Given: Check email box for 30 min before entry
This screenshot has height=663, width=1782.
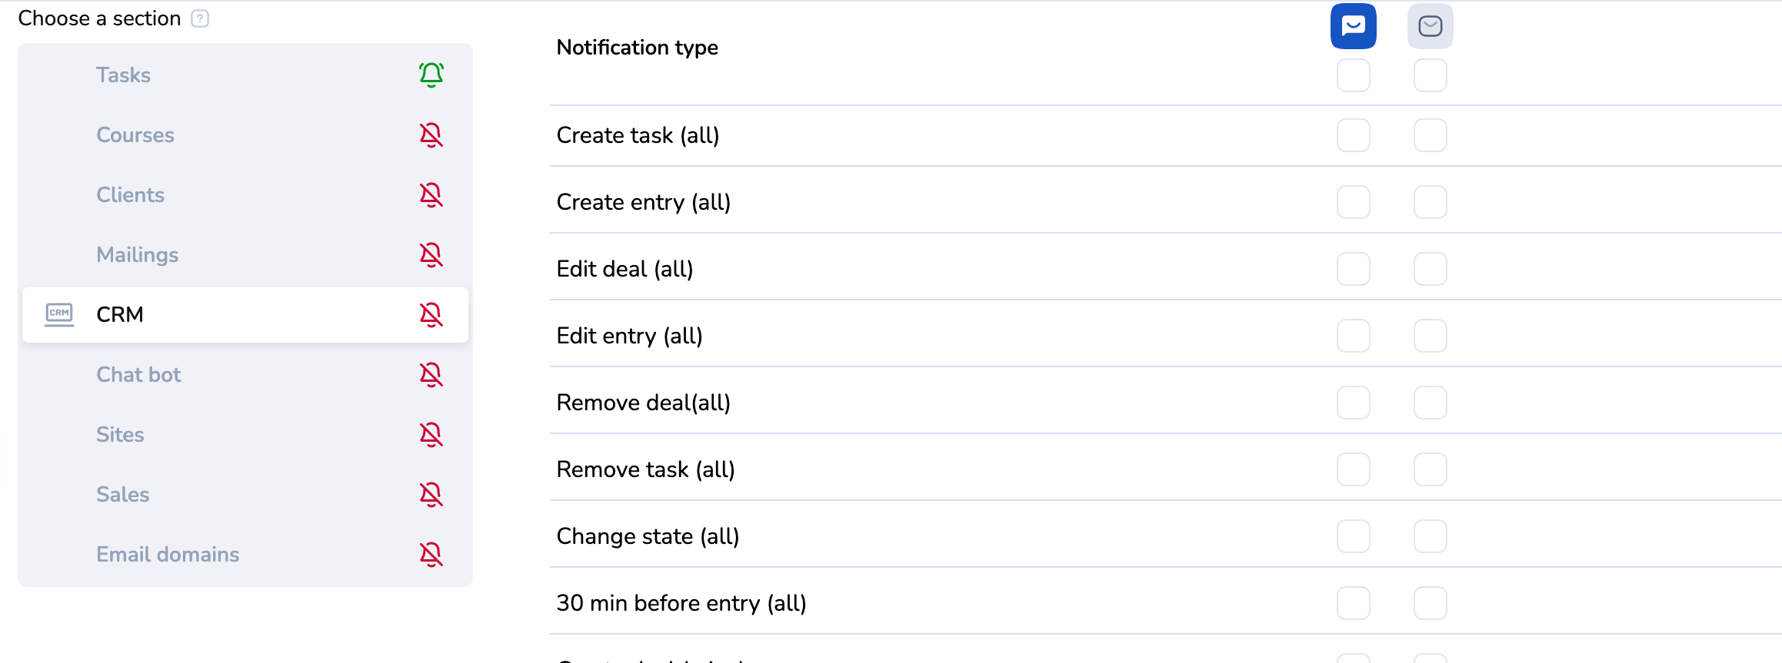Looking at the screenshot, I should pos(1430,603).
